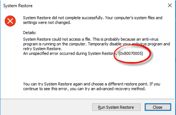Click the Details: label
This screenshot has width=176, height=115.
tap(30, 33)
